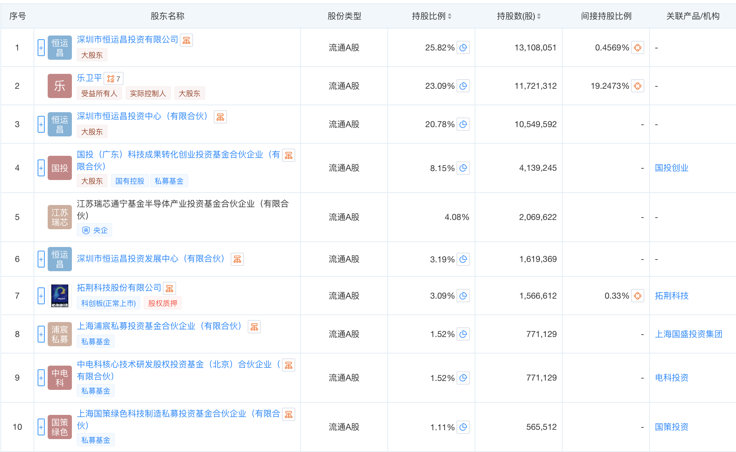Expand row 1 with the plus button
This screenshot has height=452, width=736.
[41, 48]
